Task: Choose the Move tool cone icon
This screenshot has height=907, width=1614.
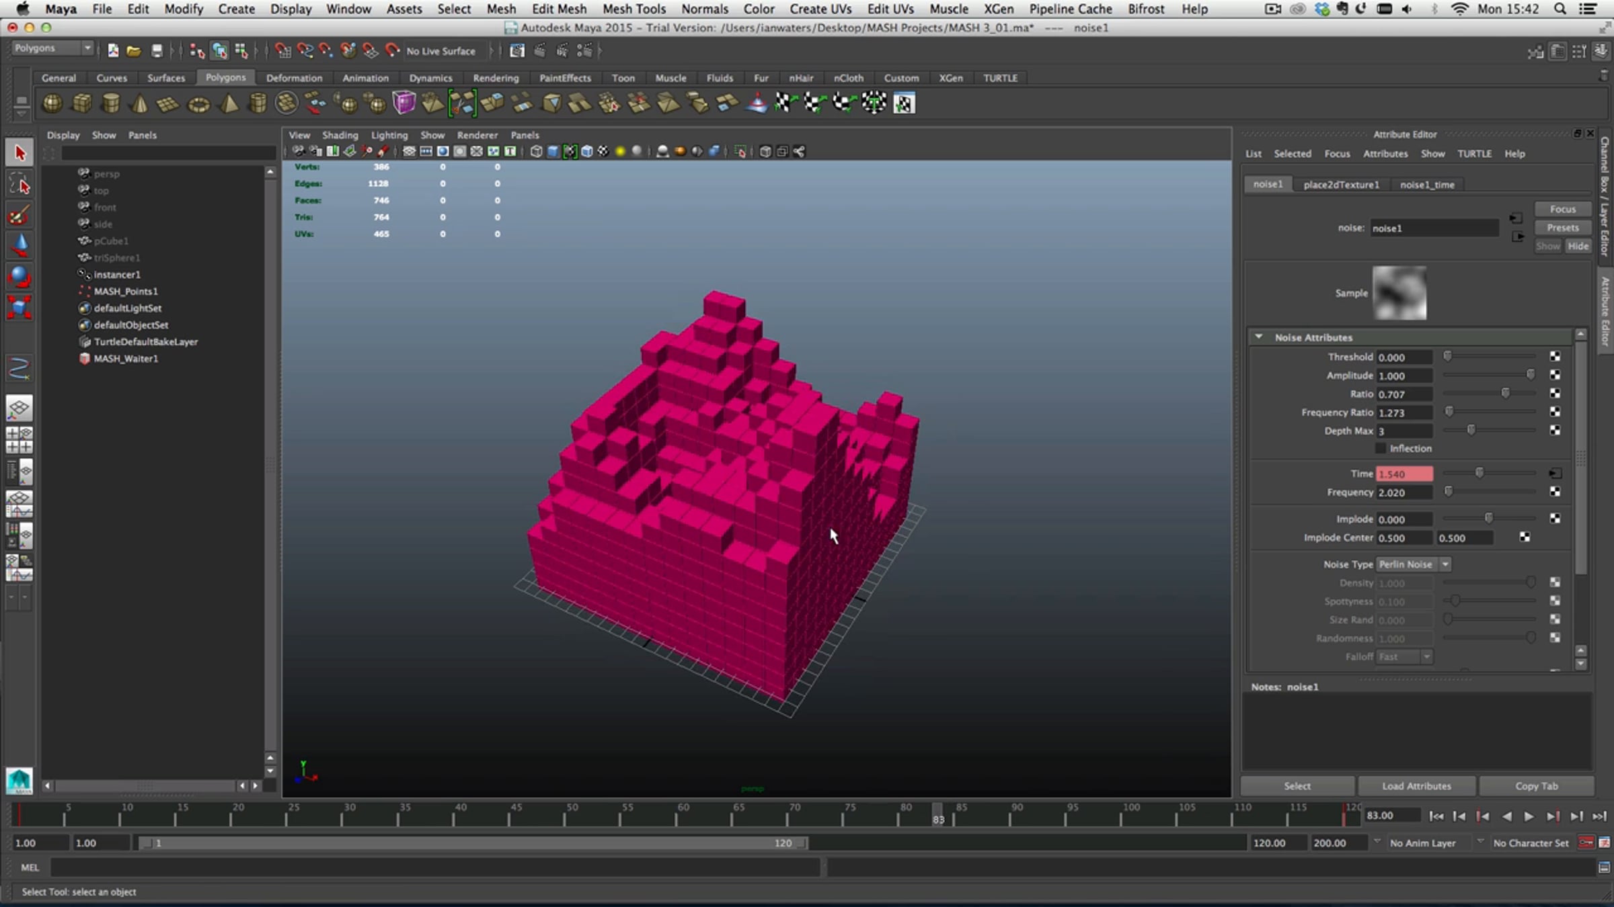Action: pos(20,245)
